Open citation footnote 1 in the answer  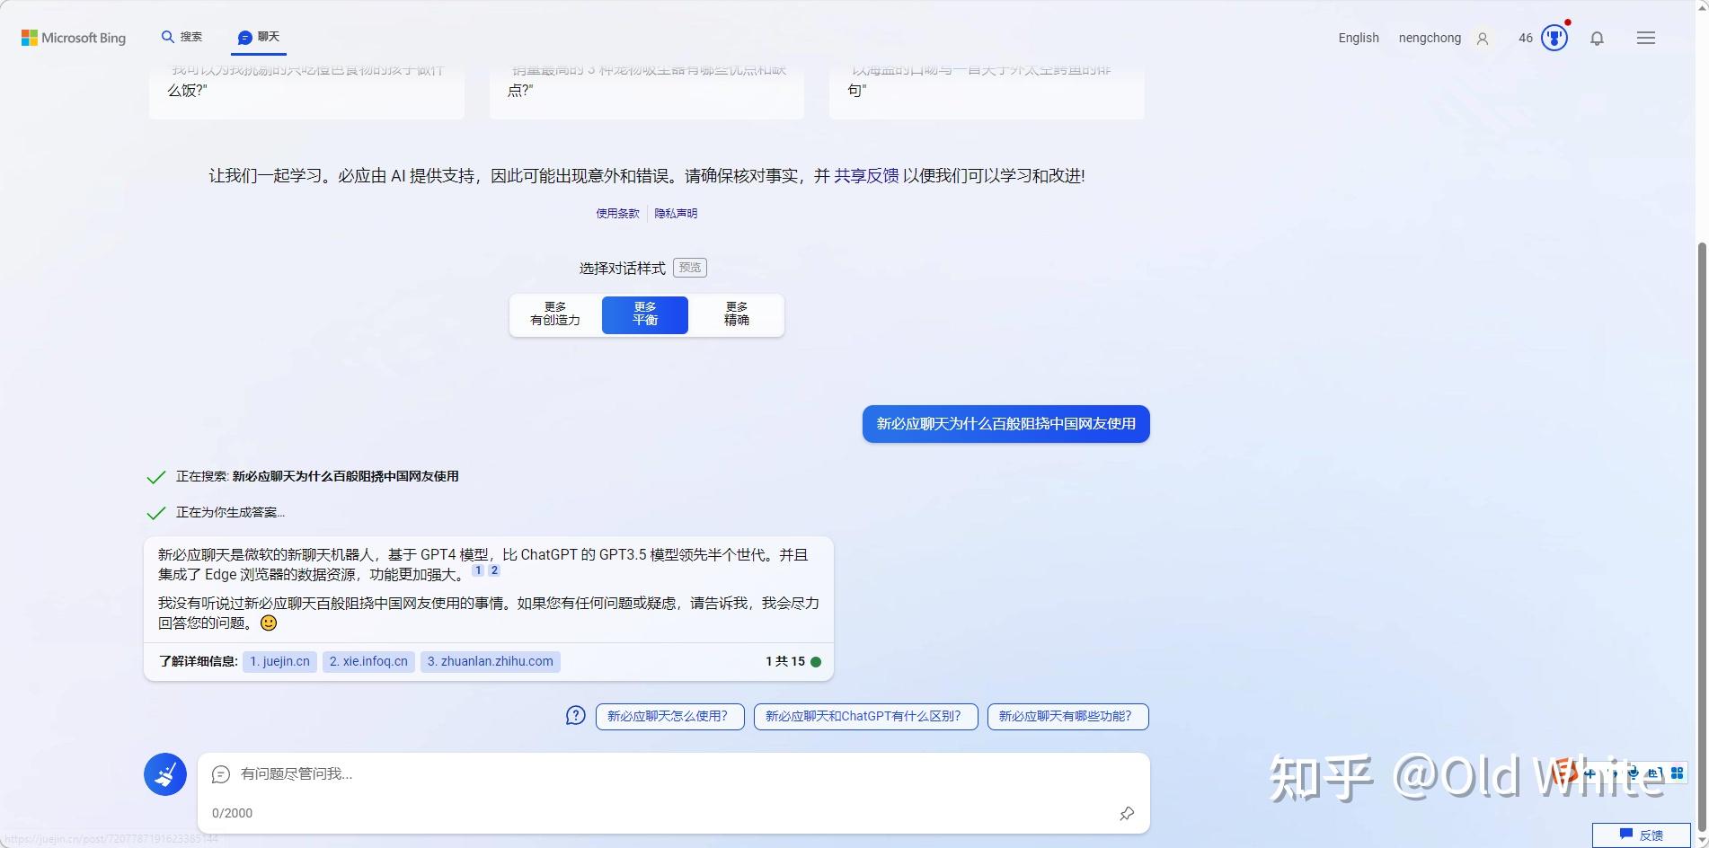pos(478,570)
